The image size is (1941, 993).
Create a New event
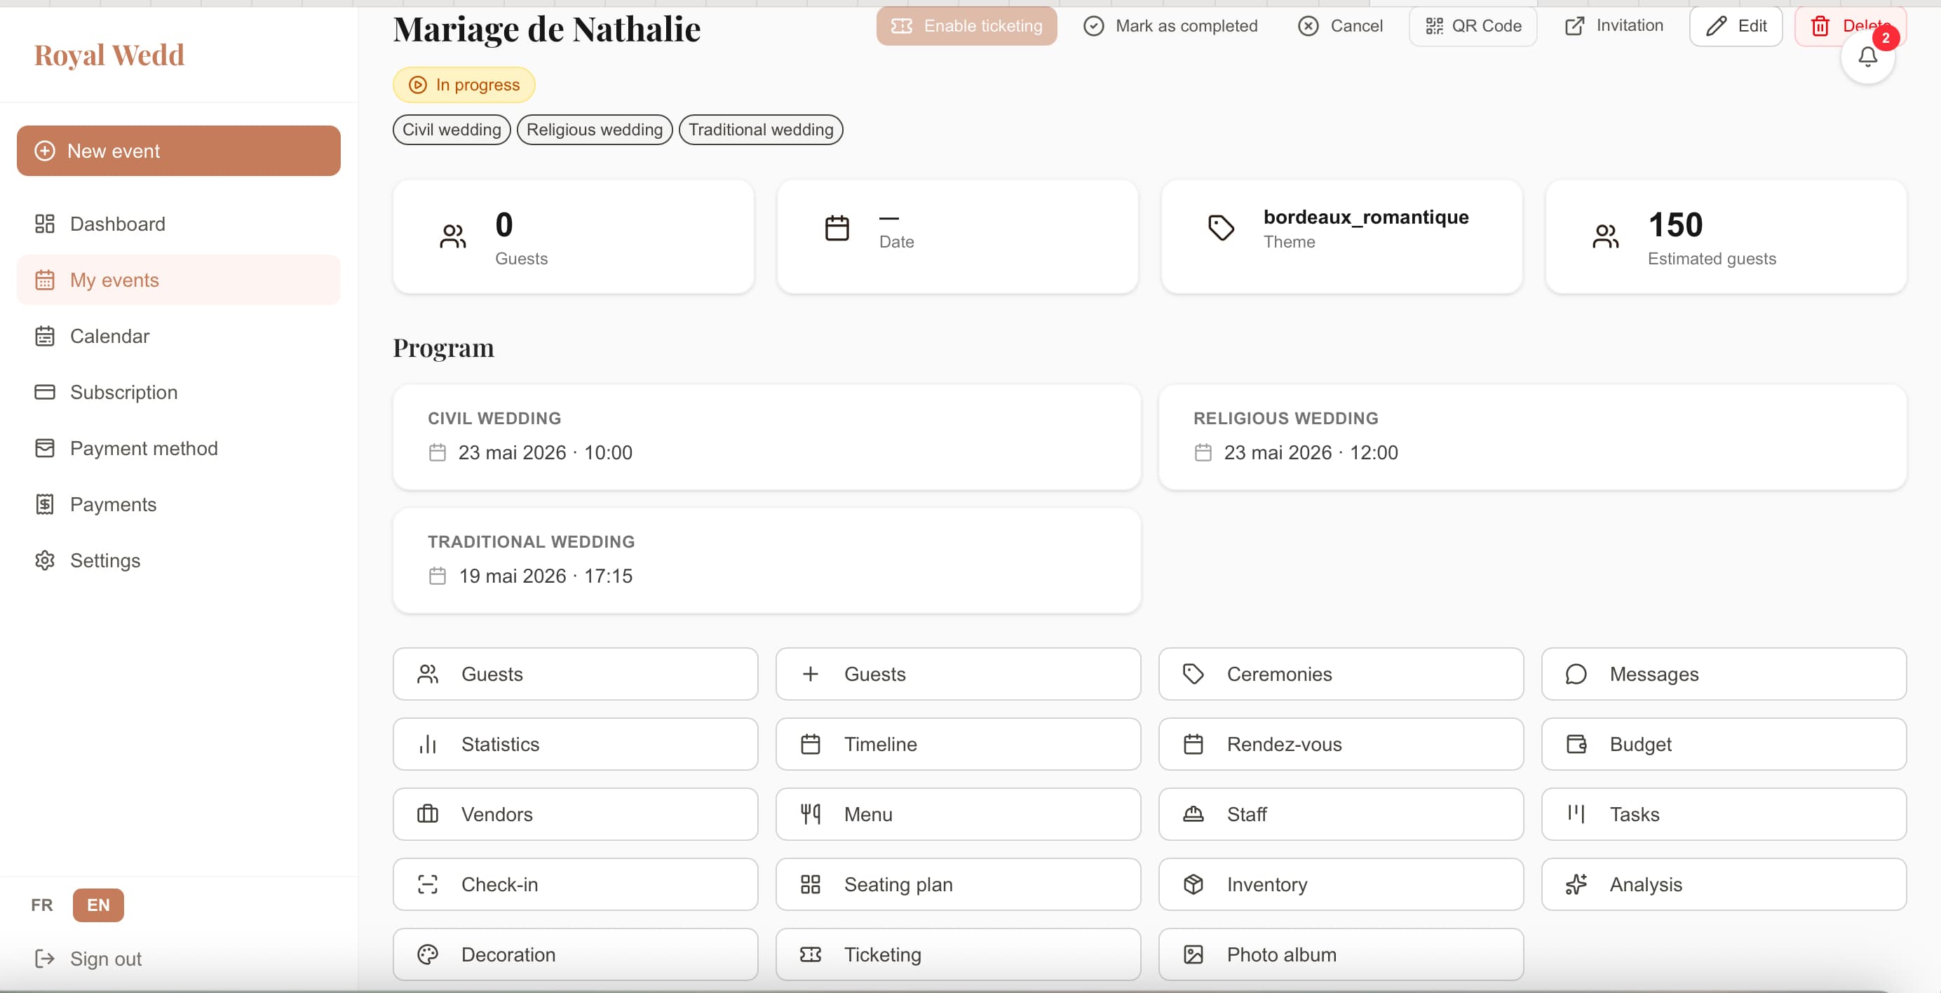178,151
